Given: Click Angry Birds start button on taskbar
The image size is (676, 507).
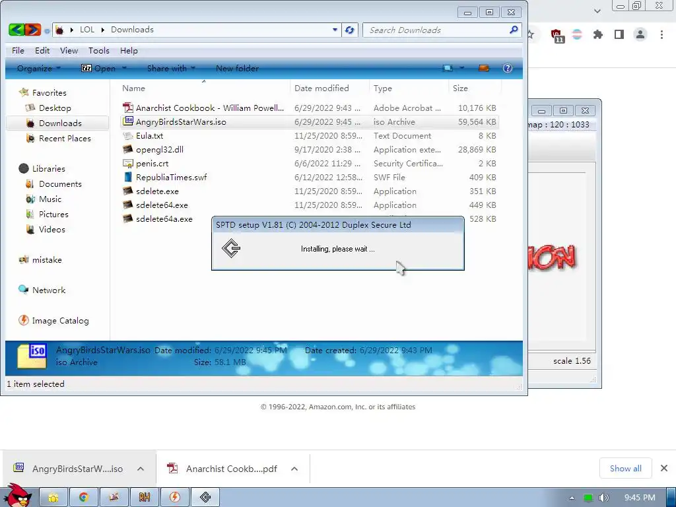Looking at the screenshot, I should [17, 496].
